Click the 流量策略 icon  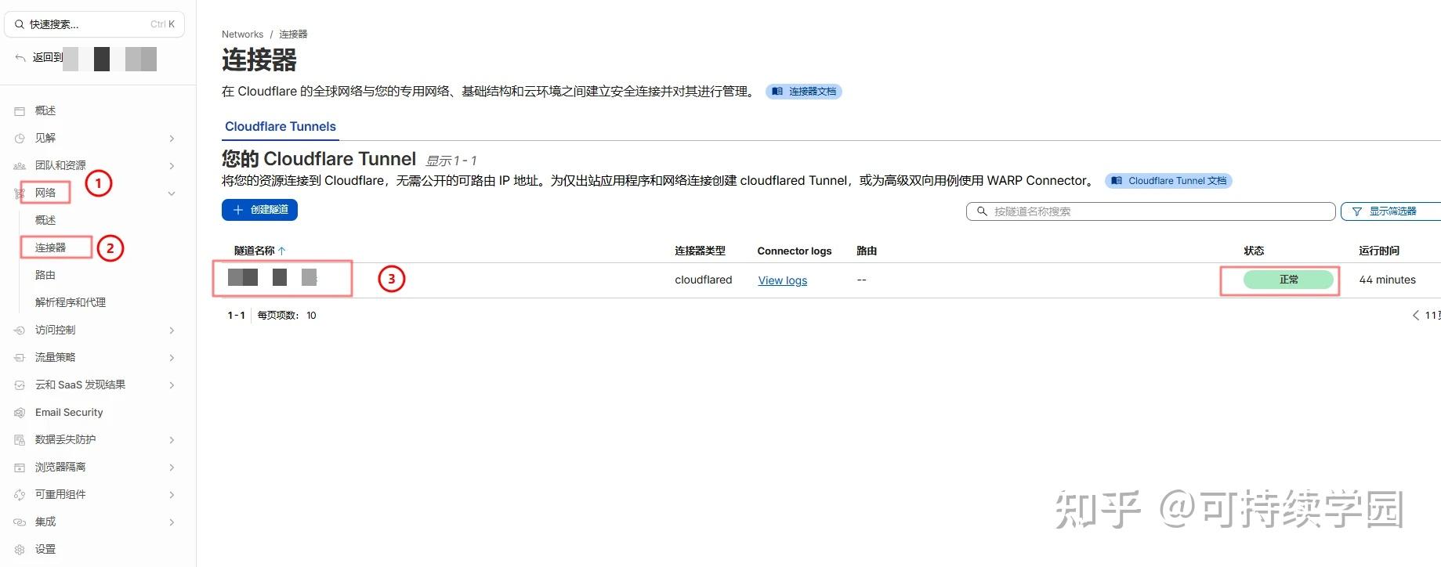pos(20,358)
